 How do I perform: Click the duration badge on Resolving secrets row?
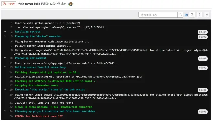[x=203, y=32]
